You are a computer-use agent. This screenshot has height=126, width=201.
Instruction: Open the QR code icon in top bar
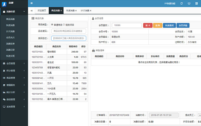tap(196, 3)
